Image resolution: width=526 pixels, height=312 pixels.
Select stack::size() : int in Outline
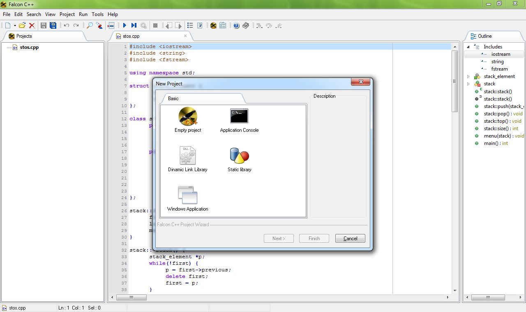click(x=501, y=128)
